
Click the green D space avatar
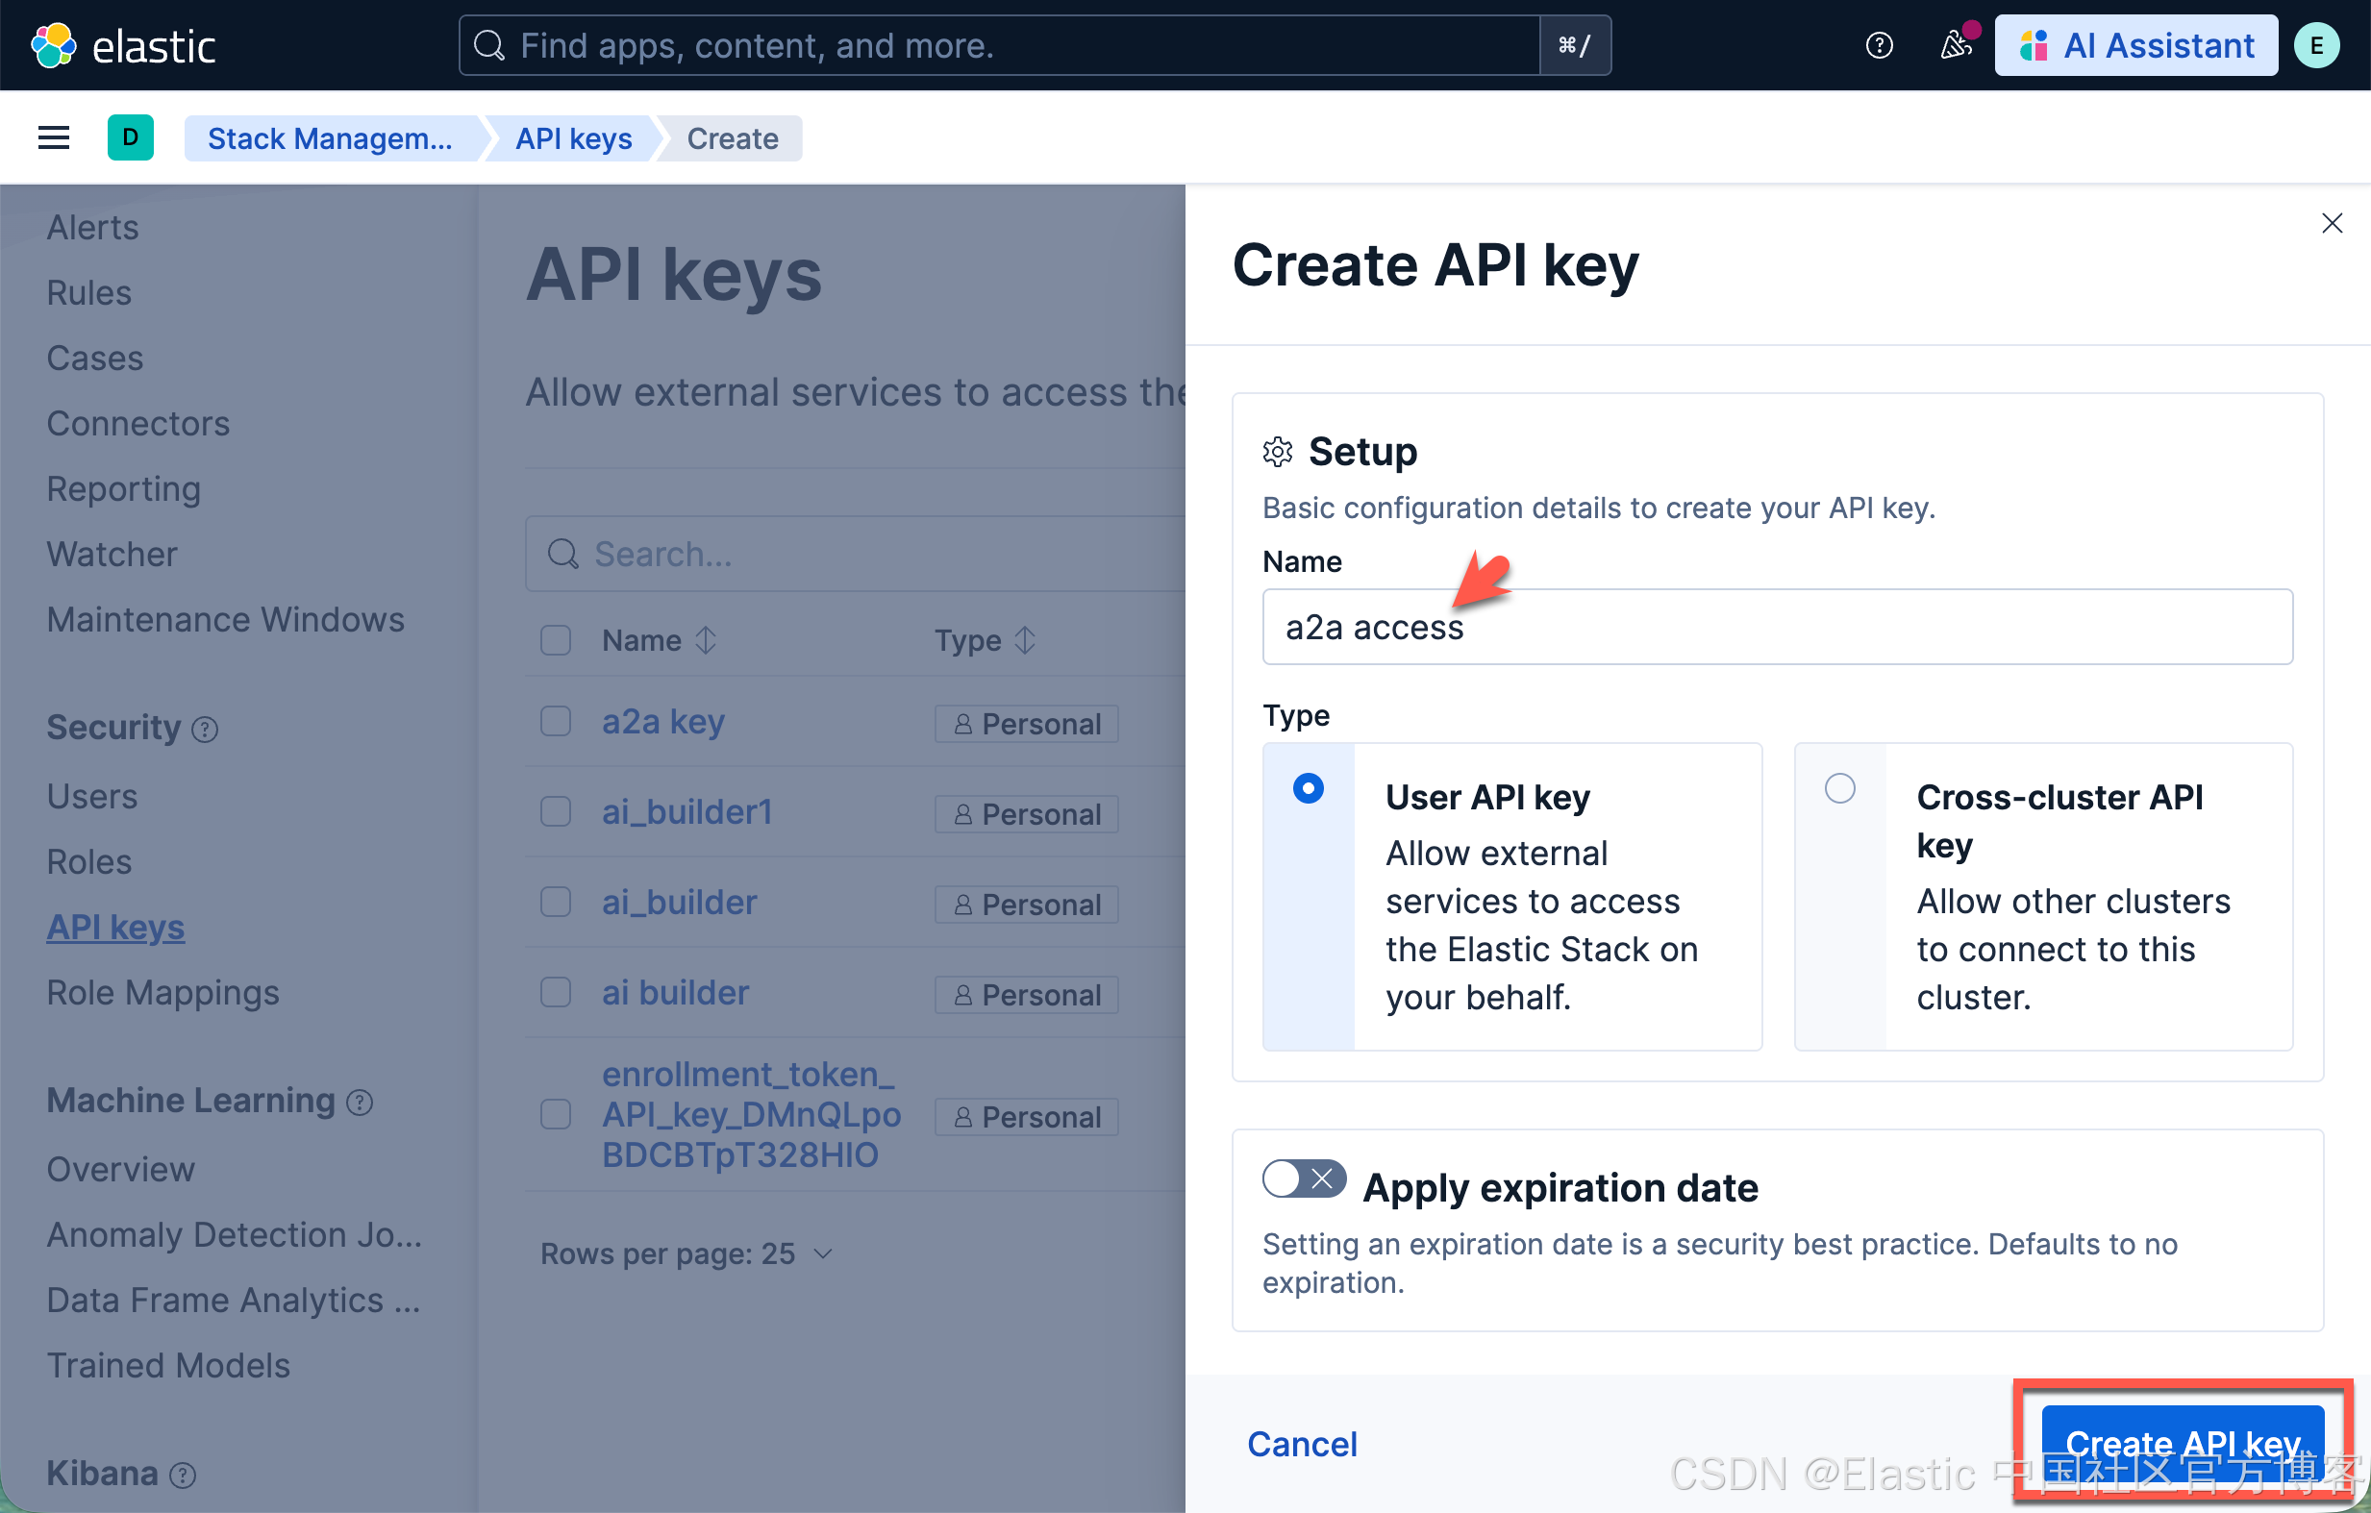[130, 137]
